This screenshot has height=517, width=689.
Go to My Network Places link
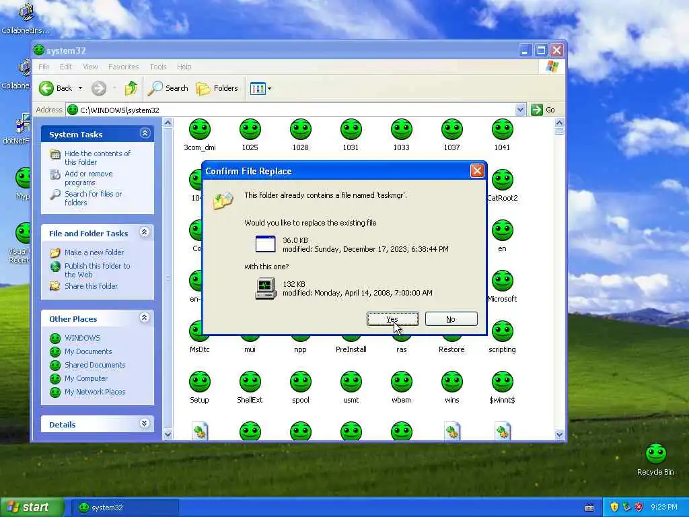point(95,392)
